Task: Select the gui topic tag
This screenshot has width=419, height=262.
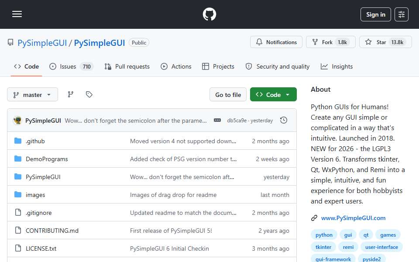Action: tap(348, 235)
